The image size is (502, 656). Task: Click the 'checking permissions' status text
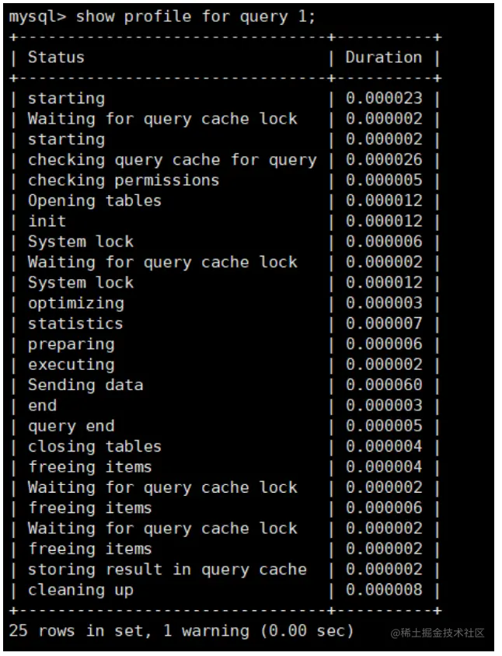124,180
